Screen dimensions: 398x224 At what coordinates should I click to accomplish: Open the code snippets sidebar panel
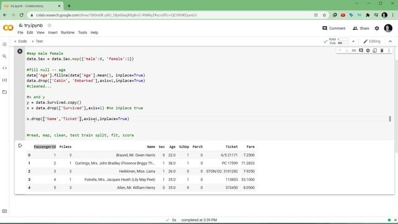click(4, 68)
